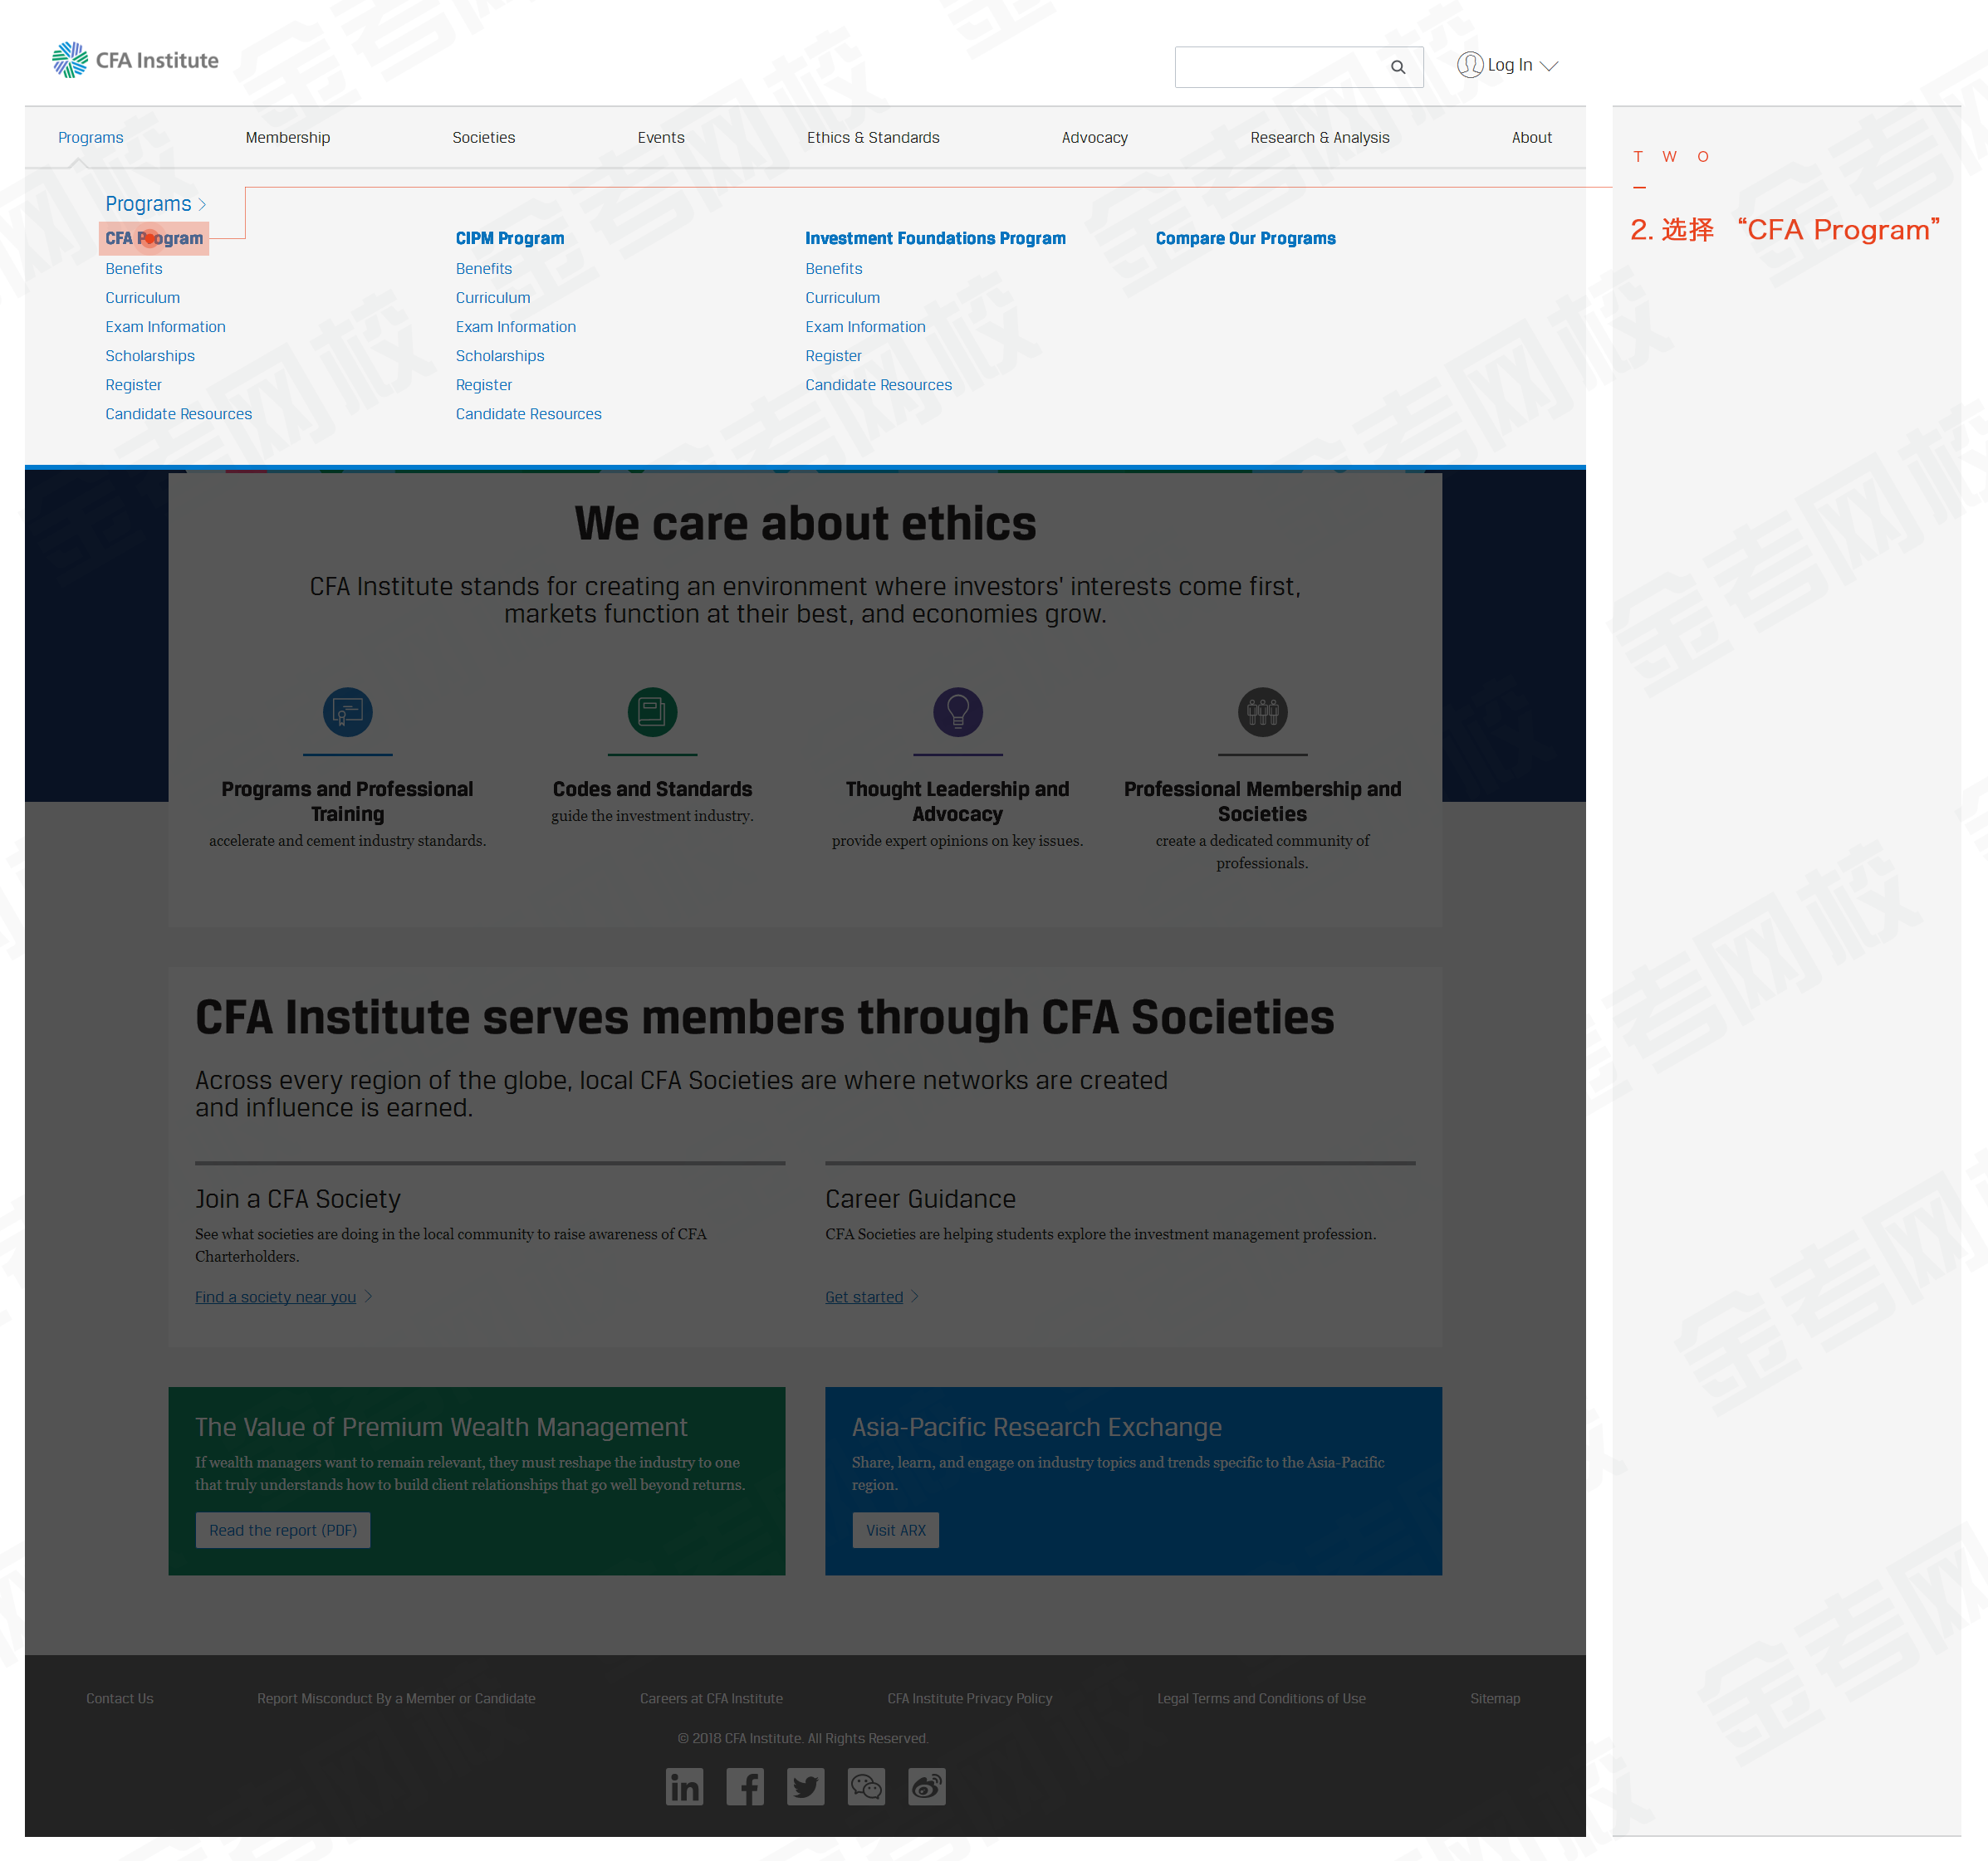Click the Visit ARX button
1988x1861 pixels.
(x=896, y=1529)
